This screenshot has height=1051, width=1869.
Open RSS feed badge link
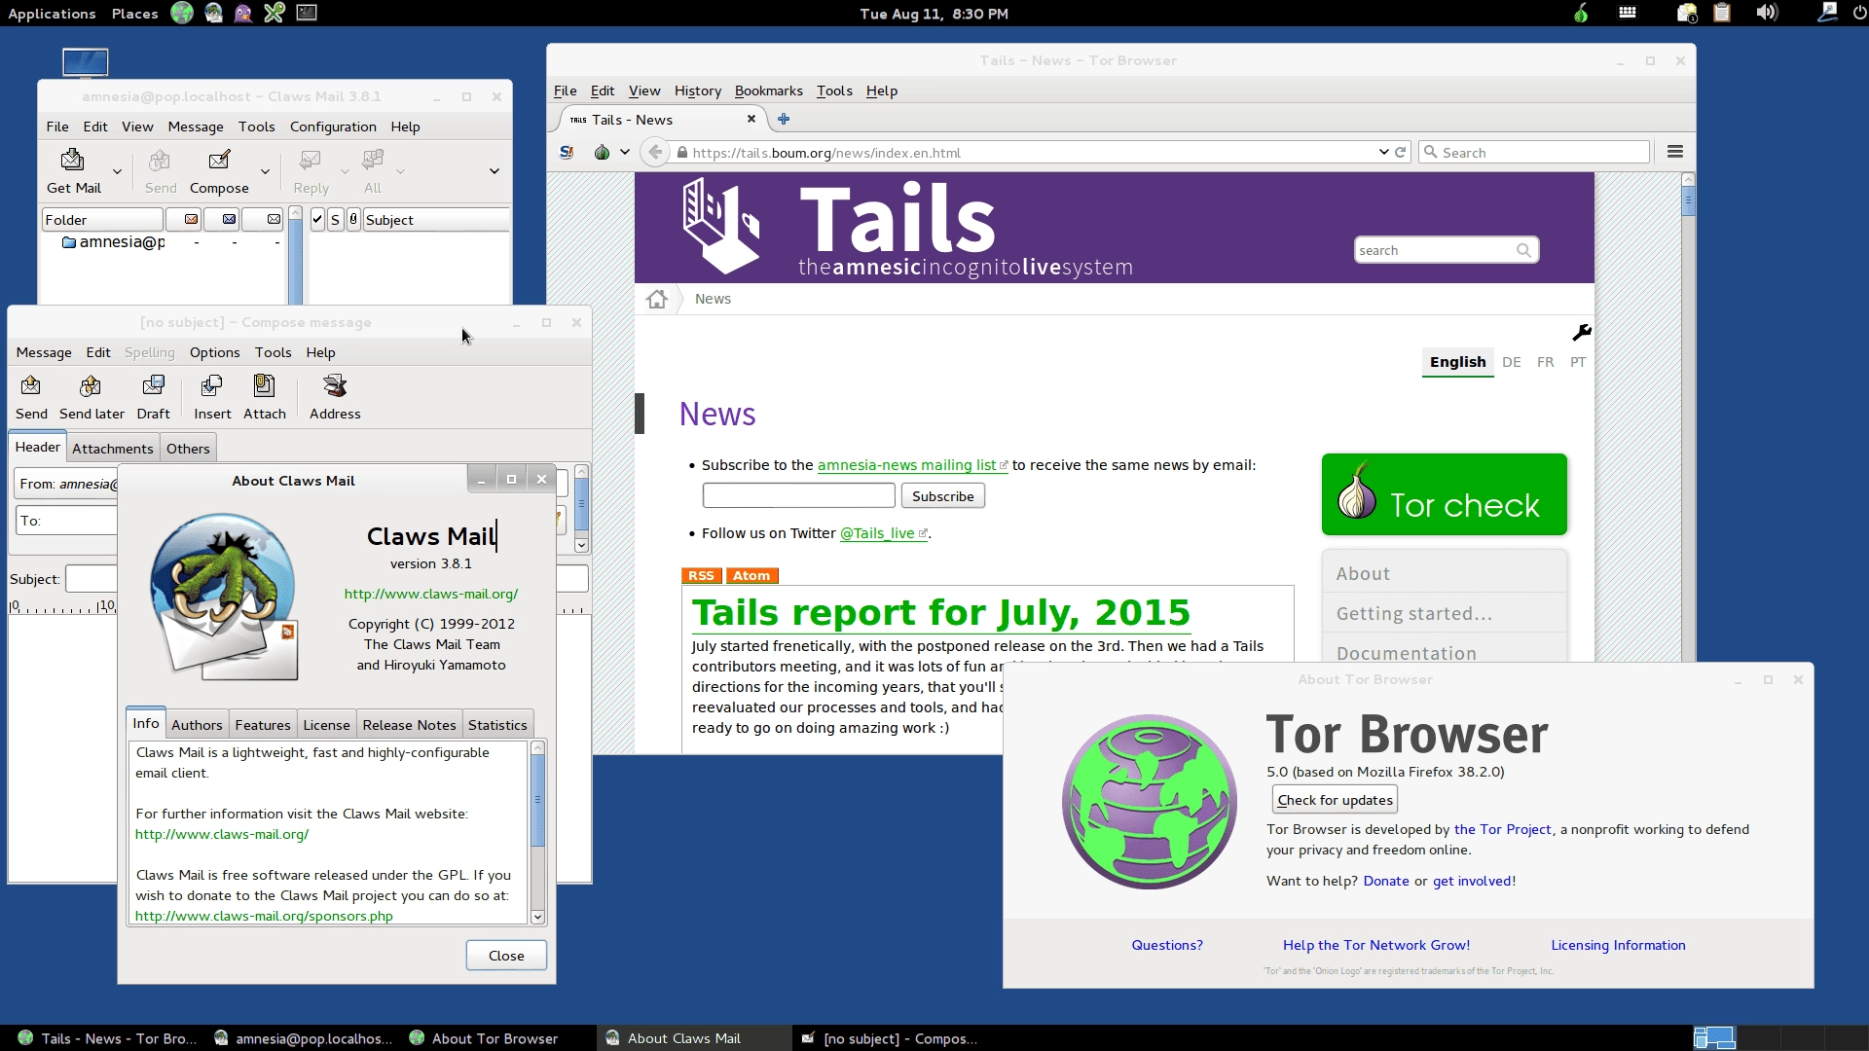point(701,575)
